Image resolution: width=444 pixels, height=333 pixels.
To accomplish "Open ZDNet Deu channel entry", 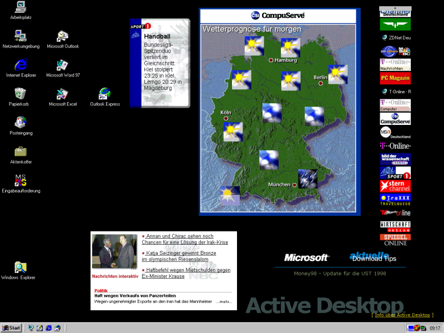I will (x=396, y=37).
